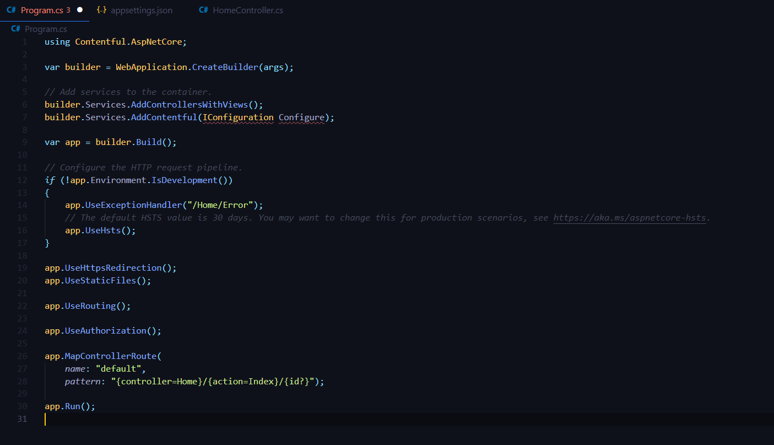Click the 'UseAuthorization' method call
Screen dimensions: 774x445
[x=106, y=331]
